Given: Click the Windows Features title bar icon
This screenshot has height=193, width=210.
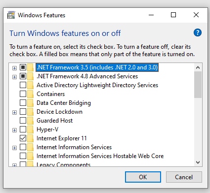Looking at the screenshot, I should [x=11, y=15].
